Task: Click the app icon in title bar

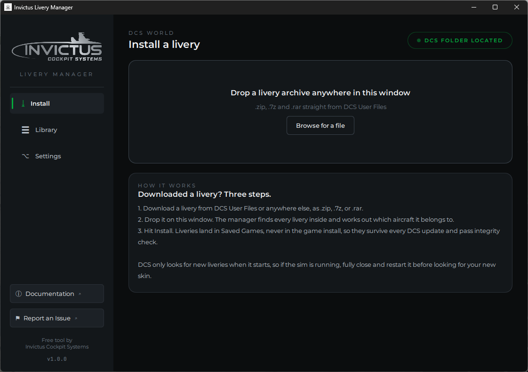Action: [x=8, y=7]
